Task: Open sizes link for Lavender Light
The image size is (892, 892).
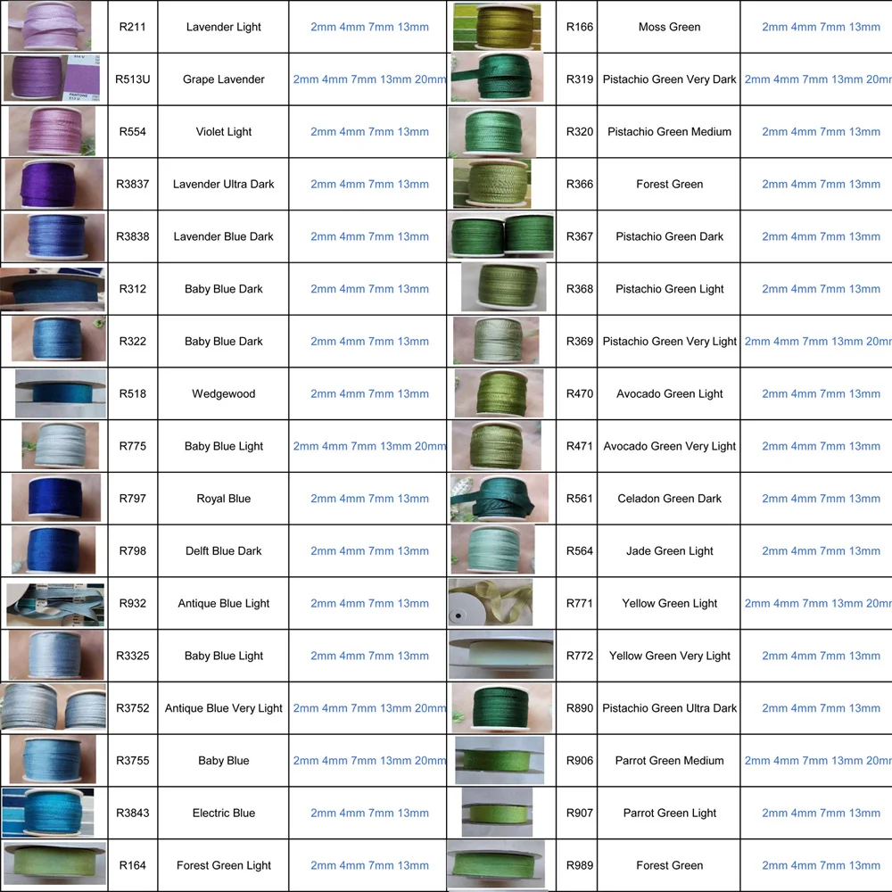Action: pos(370,27)
